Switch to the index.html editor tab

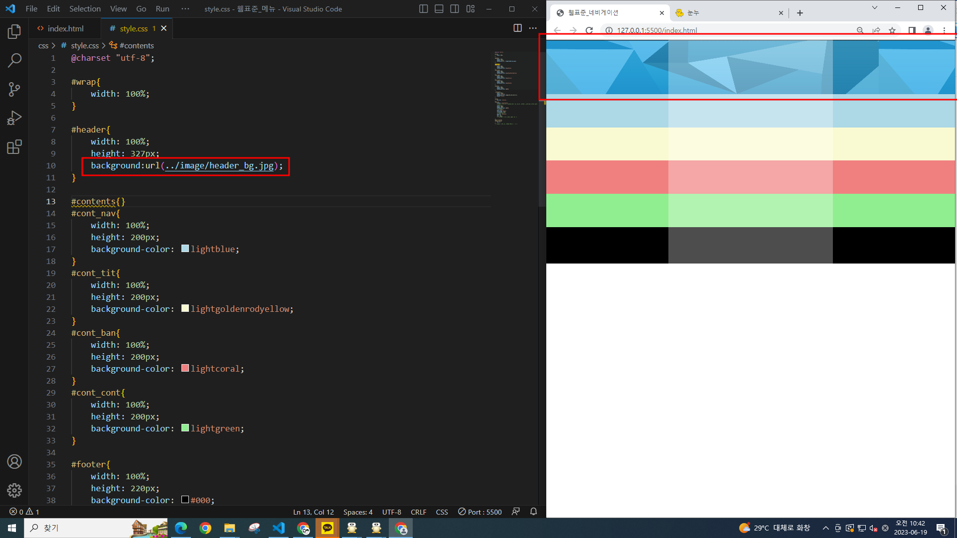point(65,28)
